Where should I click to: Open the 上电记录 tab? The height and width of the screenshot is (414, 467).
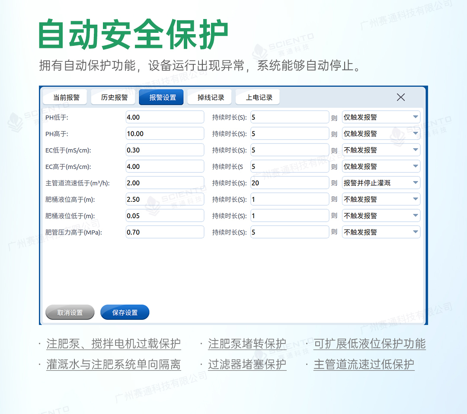pos(257,97)
